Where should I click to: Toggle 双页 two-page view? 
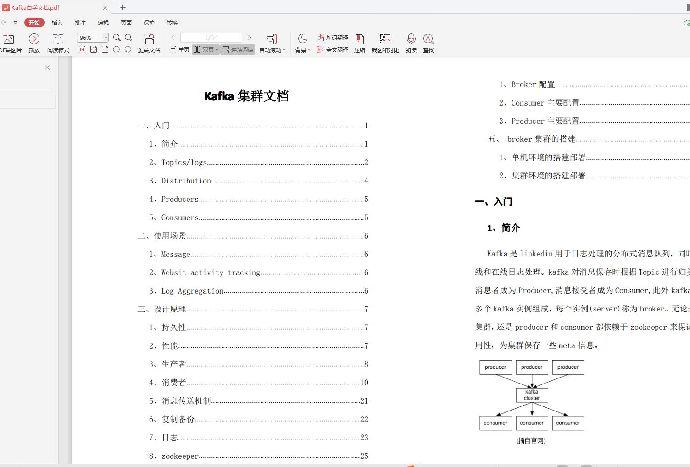pos(206,50)
